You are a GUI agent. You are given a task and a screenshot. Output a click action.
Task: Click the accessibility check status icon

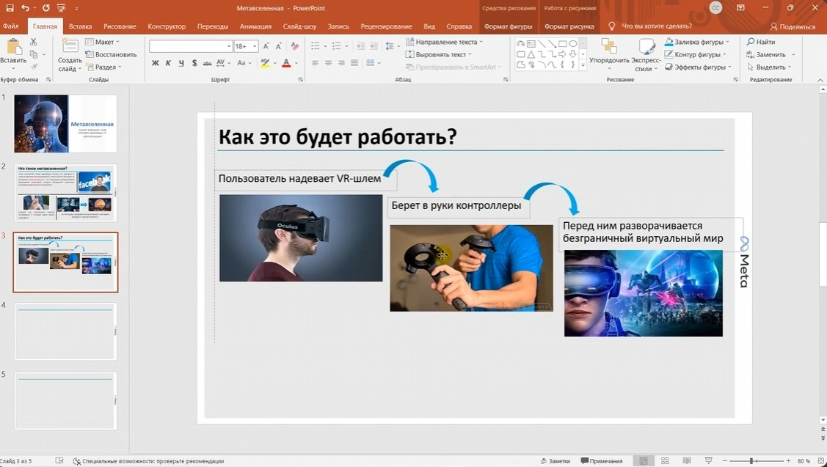click(x=77, y=460)
